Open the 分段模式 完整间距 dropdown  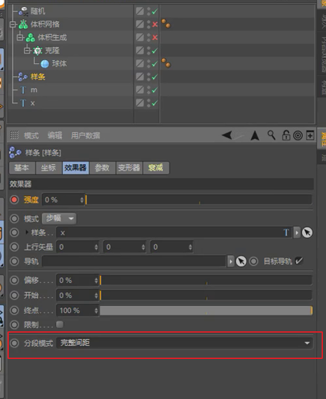pos(185,343)
